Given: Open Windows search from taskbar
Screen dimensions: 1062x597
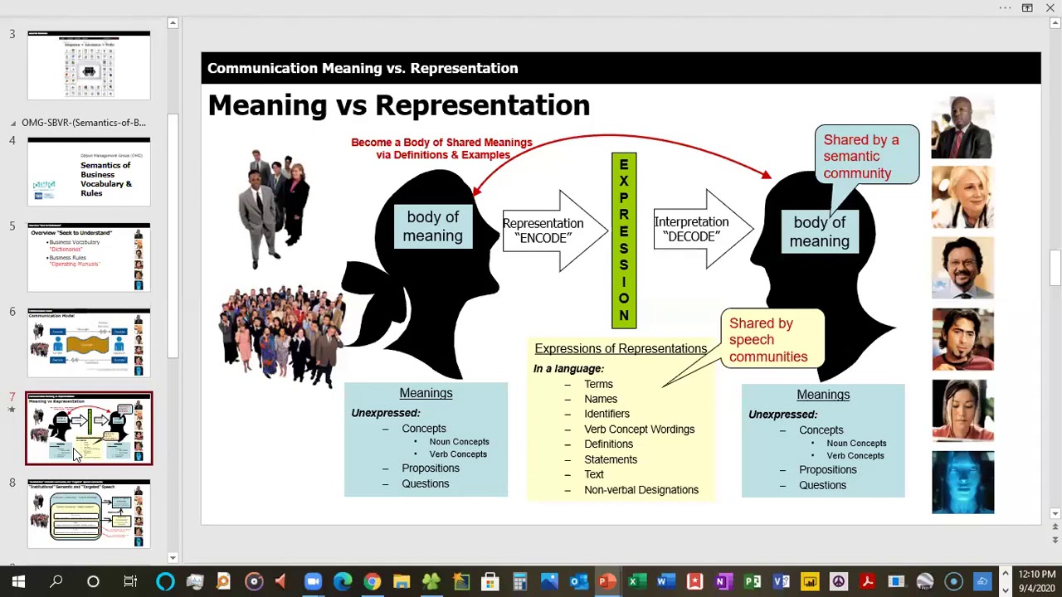Looking at the screenshot, I should coord(56,581).
